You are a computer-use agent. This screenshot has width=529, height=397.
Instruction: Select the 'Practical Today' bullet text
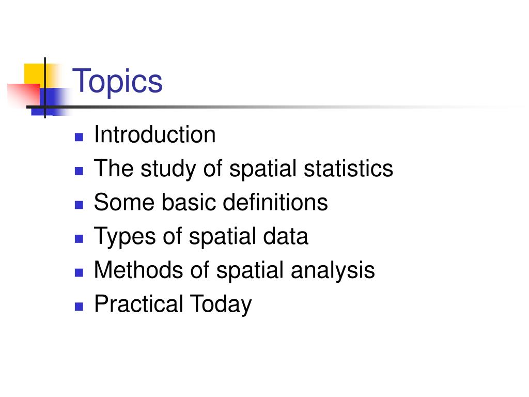[173, 304]
